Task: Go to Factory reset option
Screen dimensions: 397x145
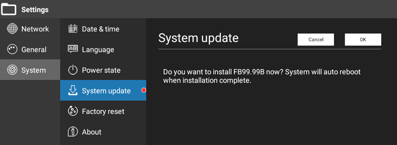Action: pos(103,111)
